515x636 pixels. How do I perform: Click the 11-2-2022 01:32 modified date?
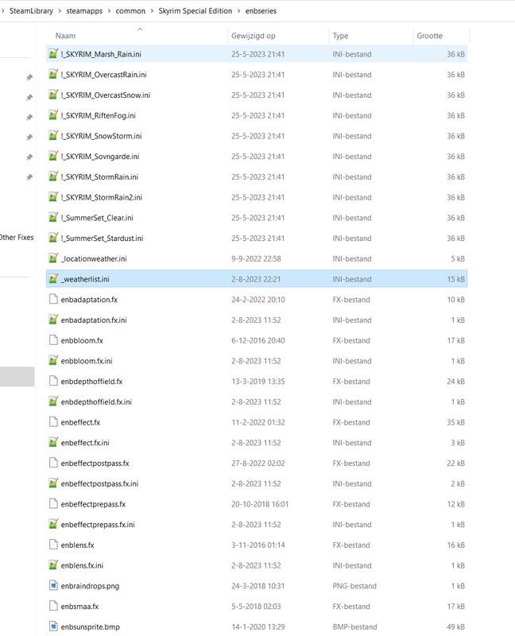(x=258, y=422)
